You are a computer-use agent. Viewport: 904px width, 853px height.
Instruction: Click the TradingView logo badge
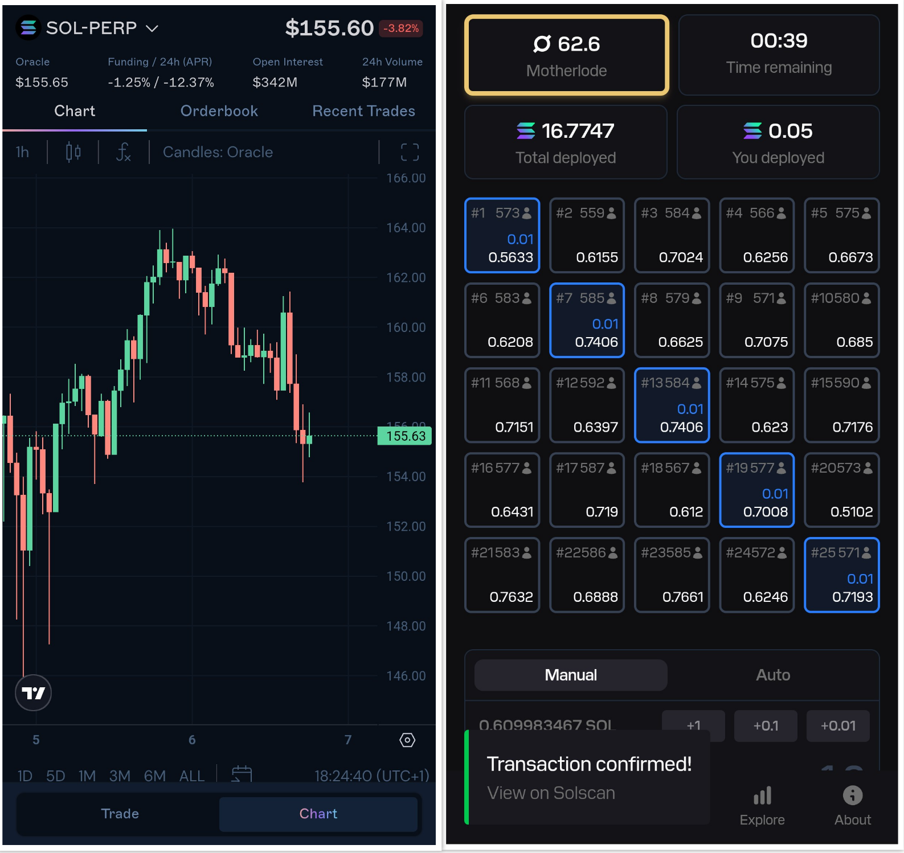point(33,693)
